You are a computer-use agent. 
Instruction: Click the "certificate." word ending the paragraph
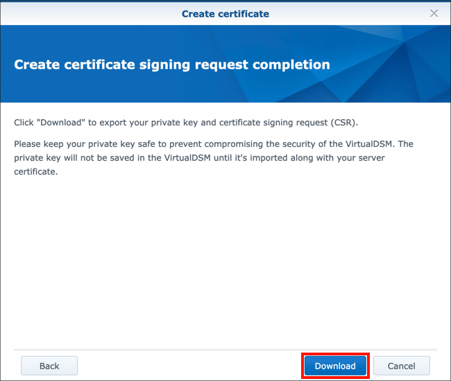[35, 172]
